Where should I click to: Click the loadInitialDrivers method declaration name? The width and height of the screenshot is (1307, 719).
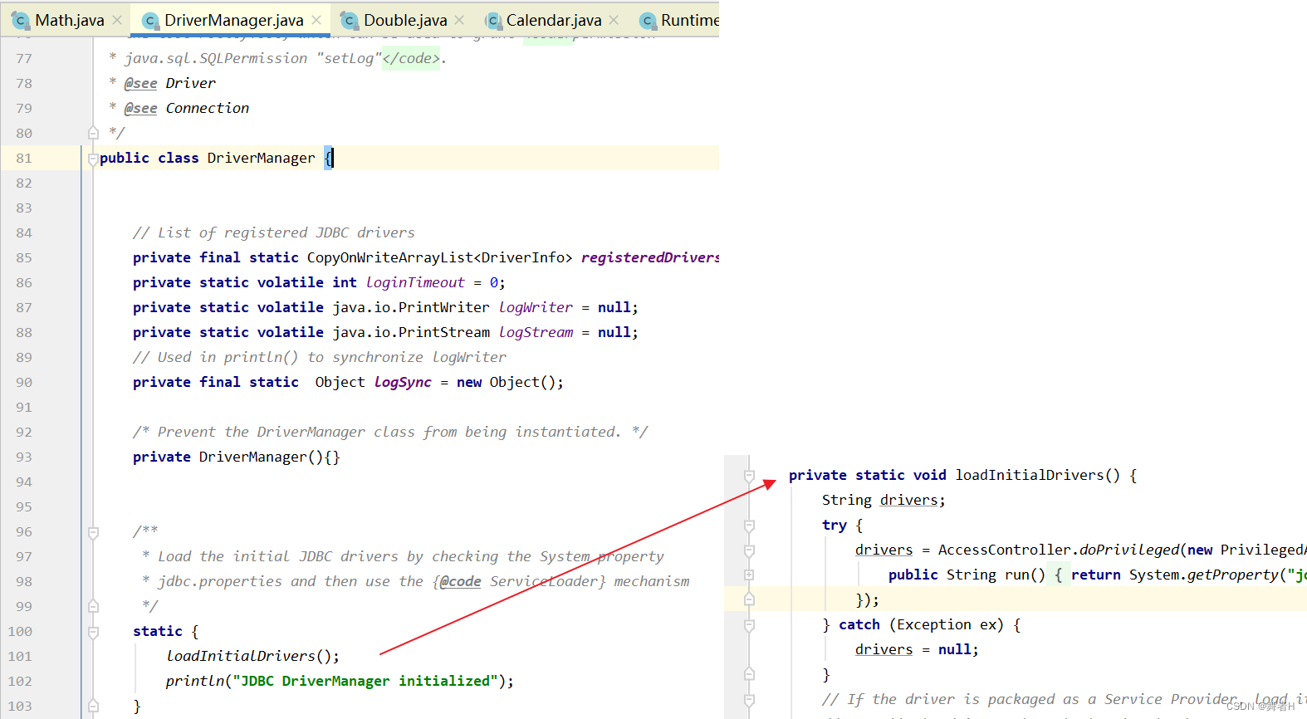click(x=1030, y=475)
